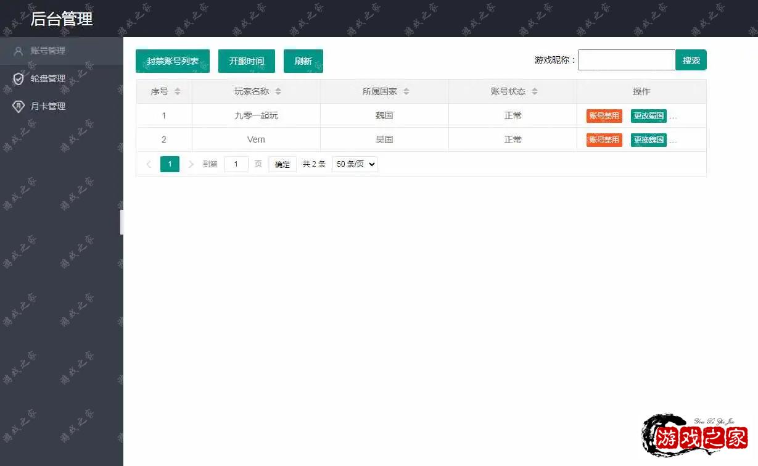The image size is (758, 466).
Task: Click the 后台管理 title
Action: click(62, 19)
